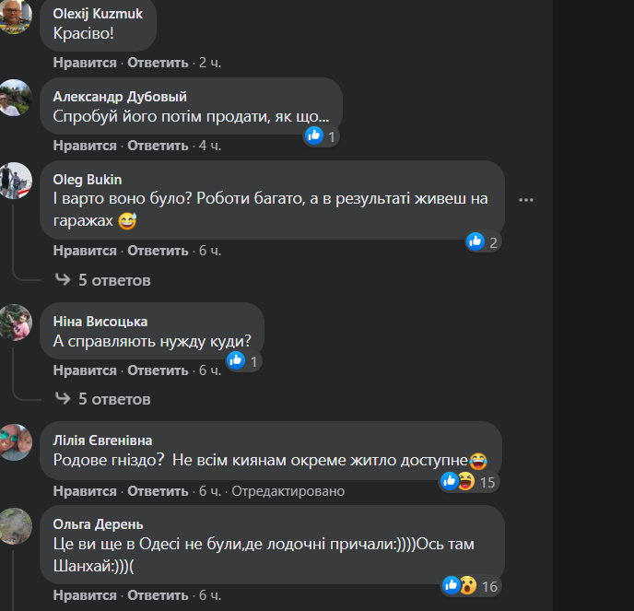
Task: Reply to Александр Дубовый's comment
Action: [158, 146]
